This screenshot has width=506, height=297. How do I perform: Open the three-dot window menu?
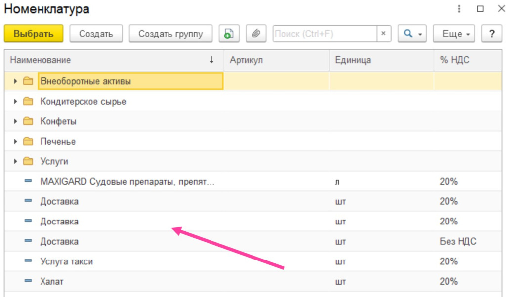459,9
